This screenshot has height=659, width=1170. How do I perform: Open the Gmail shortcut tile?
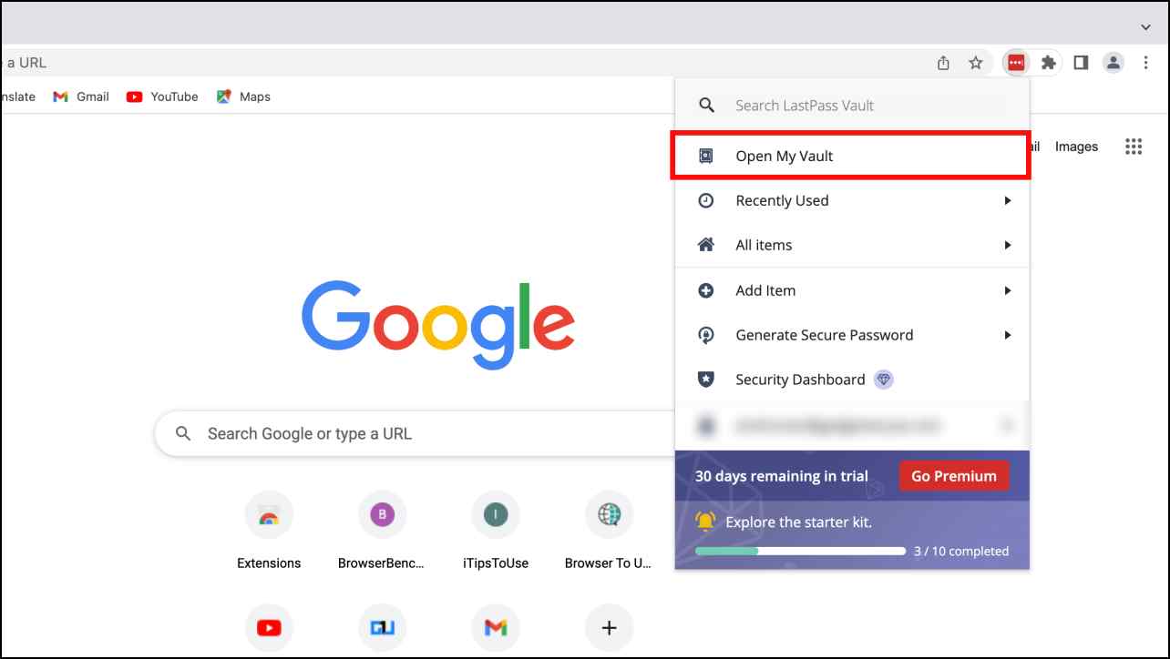[495, 627]
